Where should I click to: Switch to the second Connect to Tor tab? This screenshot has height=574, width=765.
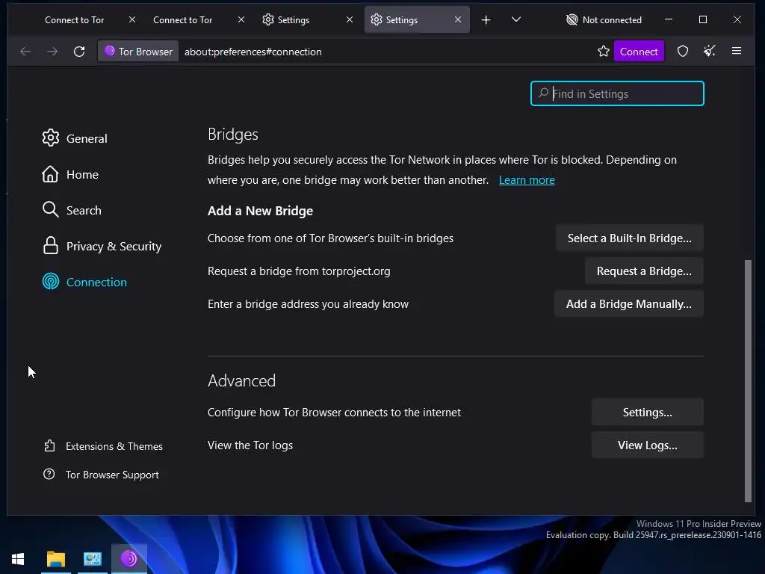(x=182, y=20)
